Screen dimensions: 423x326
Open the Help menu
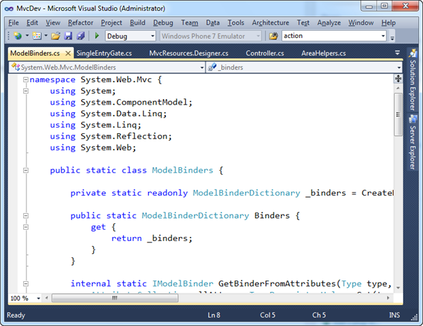point(388,23)
